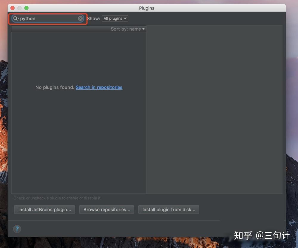The height and width of the screenshot is (248, 298).
Task: Minimize the Plugins window
Action: [x=19, y=8]
